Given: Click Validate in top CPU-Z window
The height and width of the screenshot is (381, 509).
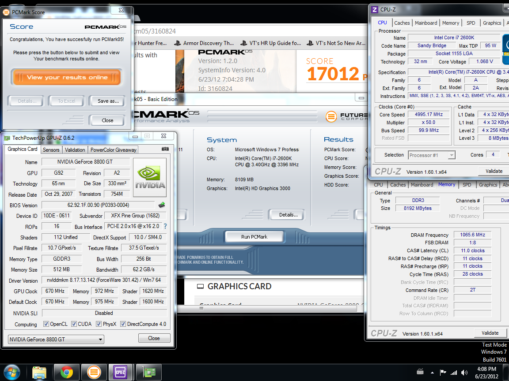Looking at the screenshot, I should coord(494,171).
